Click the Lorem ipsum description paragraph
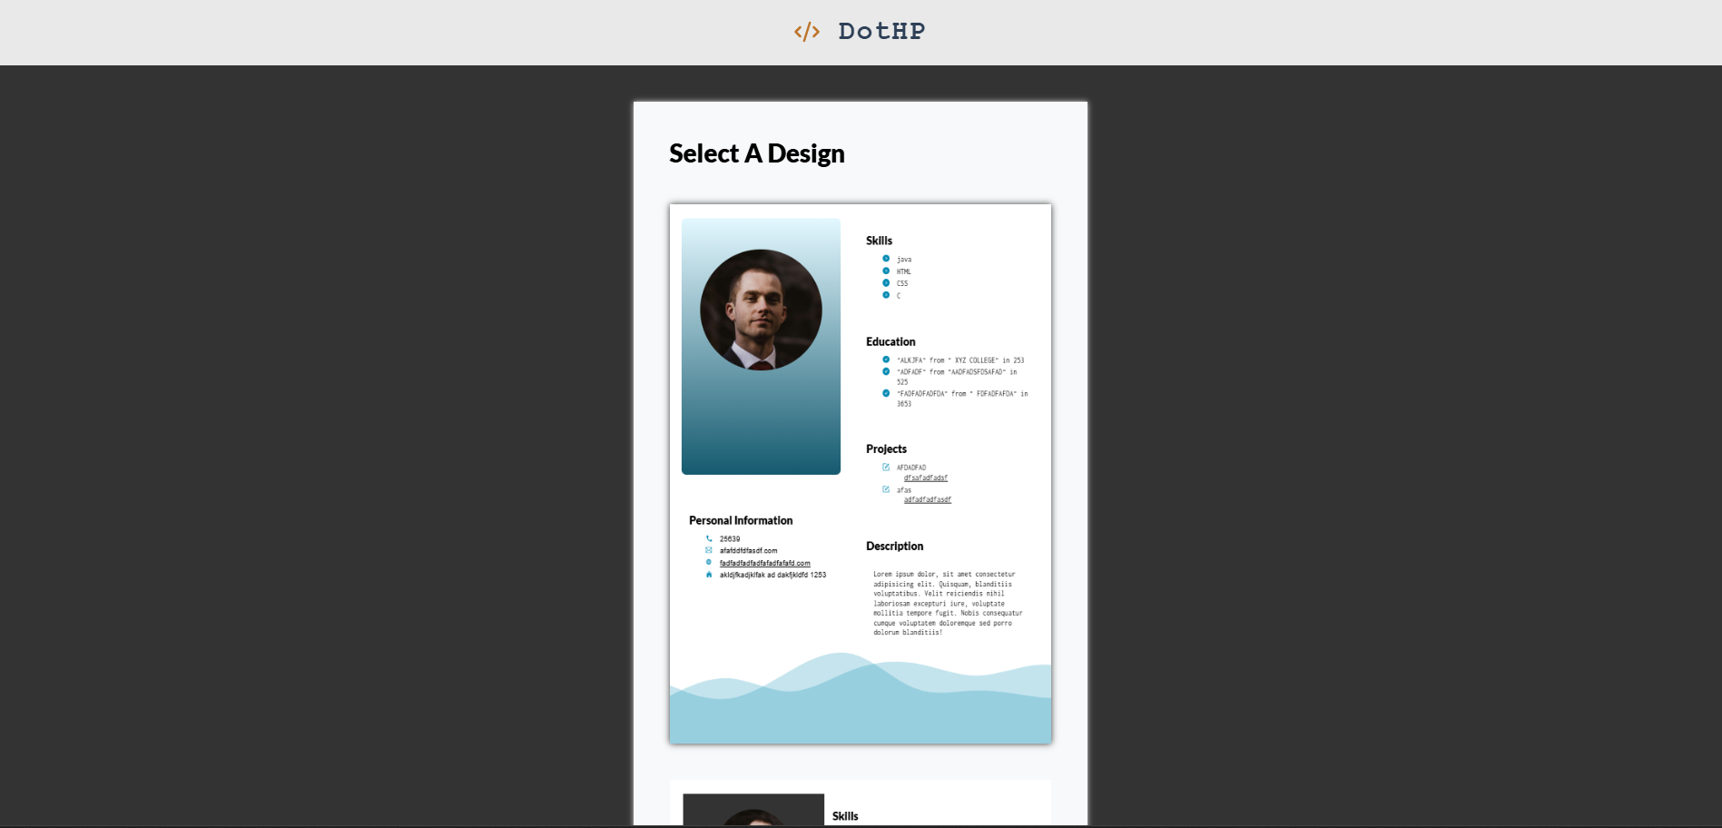Viewport: 1722px width, 828px height. coord(948,603)
